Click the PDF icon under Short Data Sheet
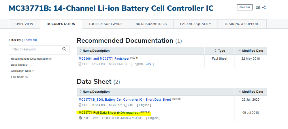This screenshot has width=288, height=129. pos(80,105)
